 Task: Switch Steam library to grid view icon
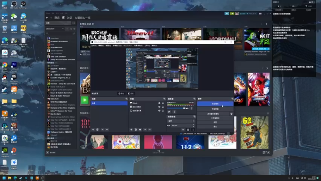74,23
